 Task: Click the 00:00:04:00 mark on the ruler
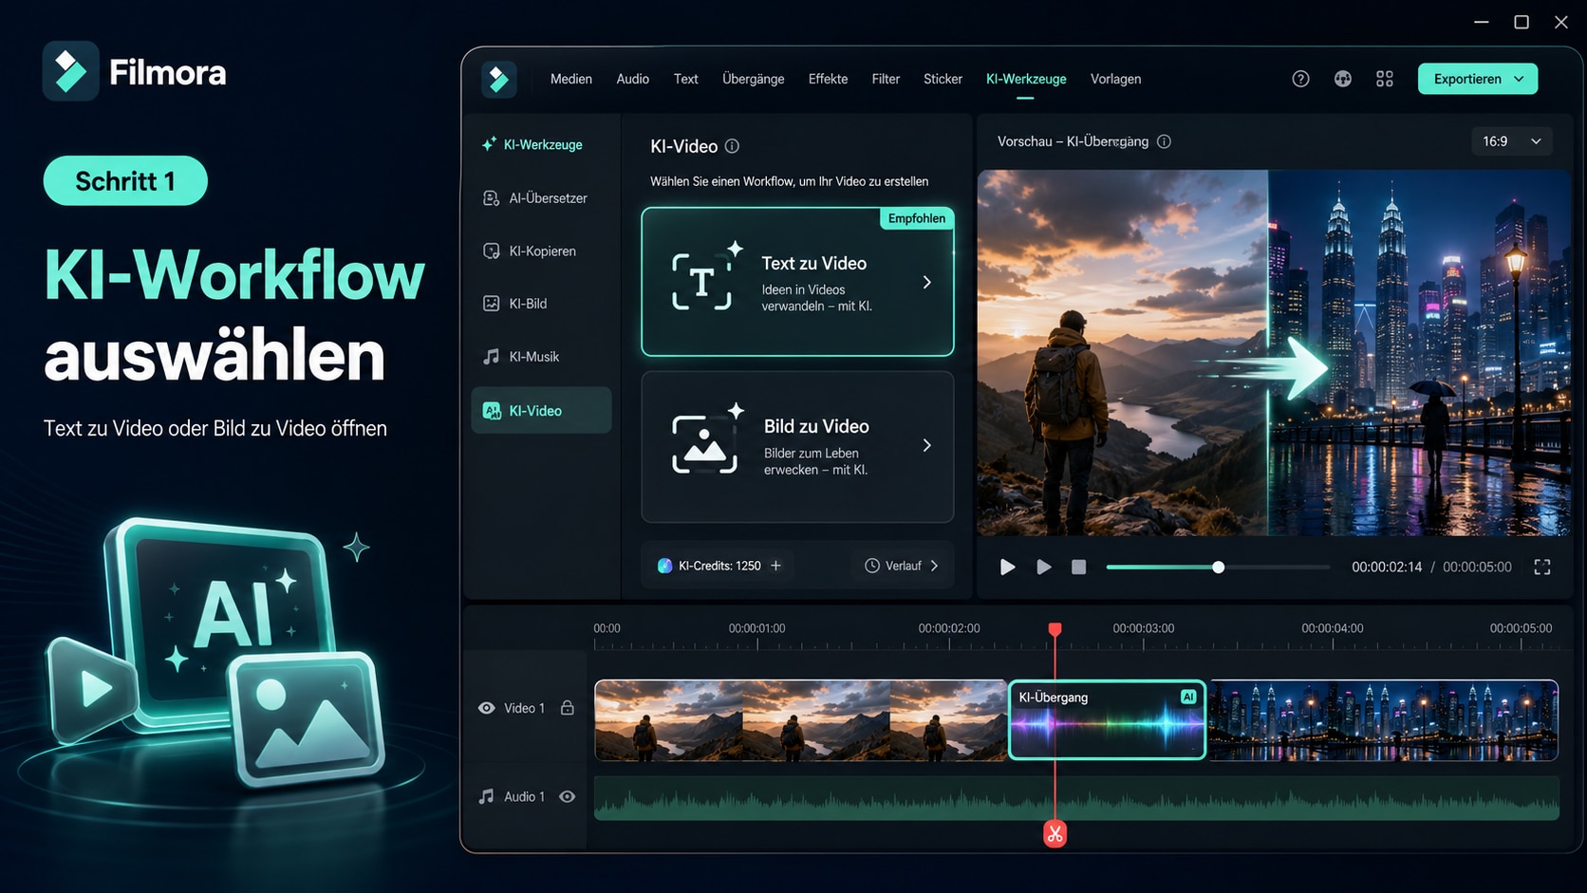[x=1333, y=628]
